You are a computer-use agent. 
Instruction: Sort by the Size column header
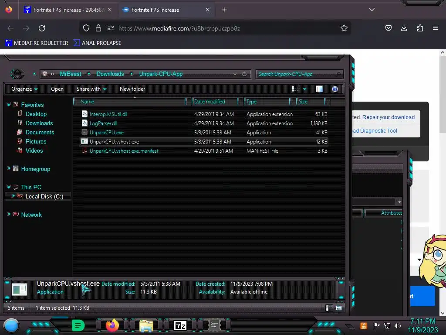coord(311,102)
